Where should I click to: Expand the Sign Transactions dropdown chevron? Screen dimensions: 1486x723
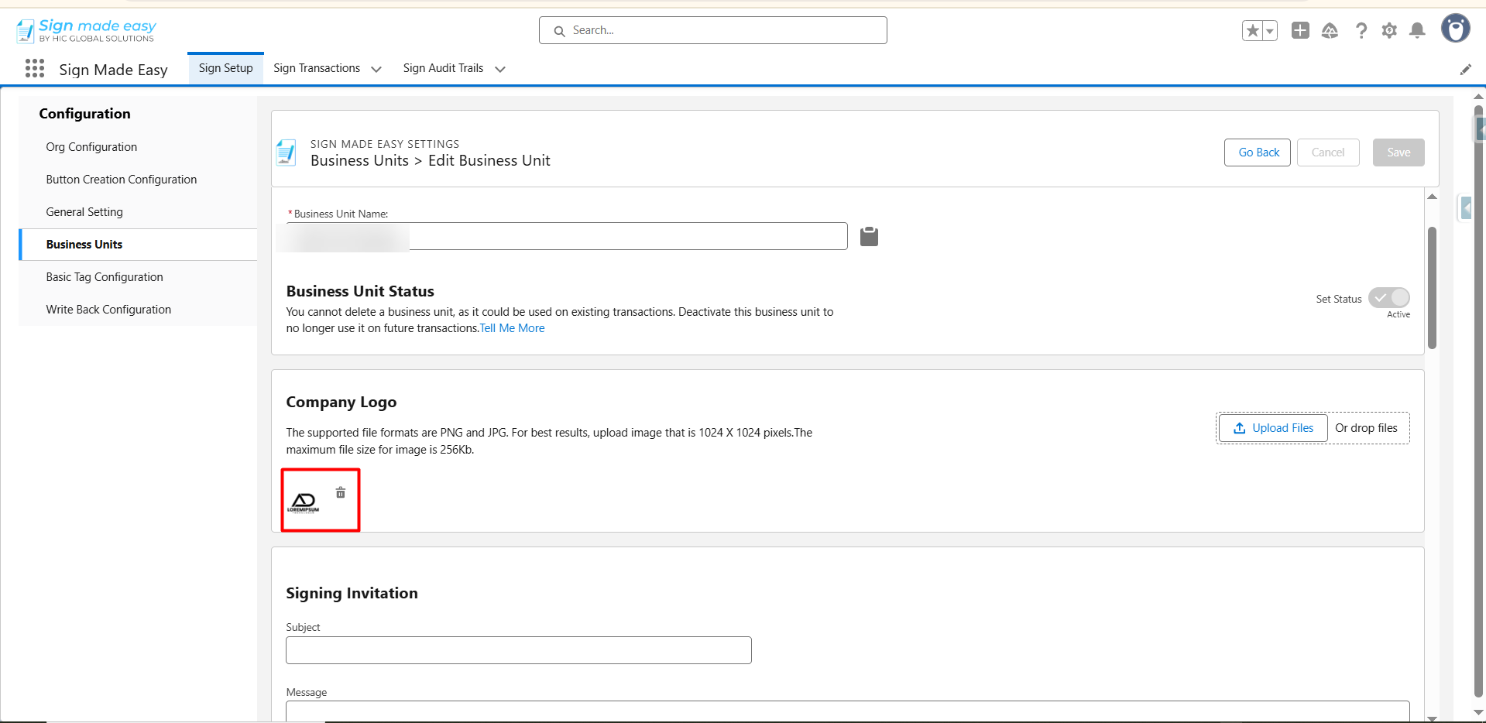(376, 69)
